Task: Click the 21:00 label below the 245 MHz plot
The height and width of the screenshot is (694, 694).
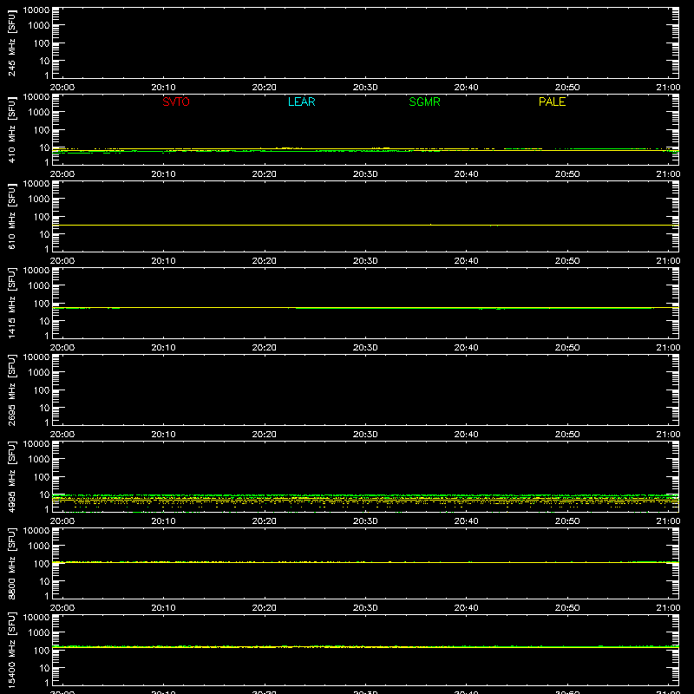Action: pos(668,88)
